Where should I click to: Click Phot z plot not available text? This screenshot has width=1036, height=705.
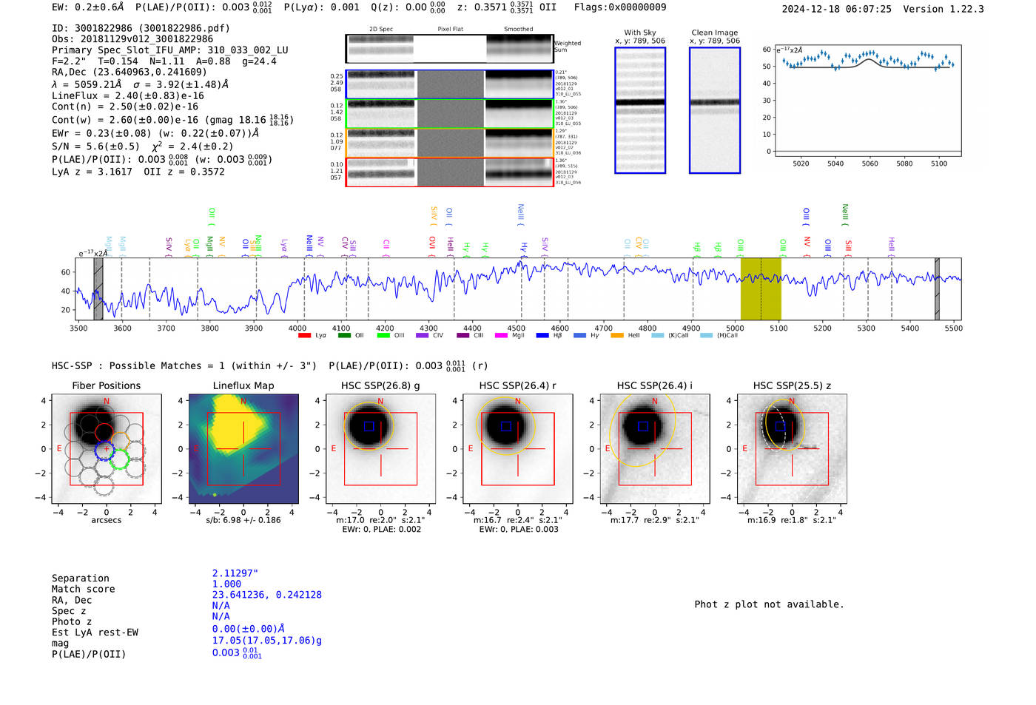[769, 604]
